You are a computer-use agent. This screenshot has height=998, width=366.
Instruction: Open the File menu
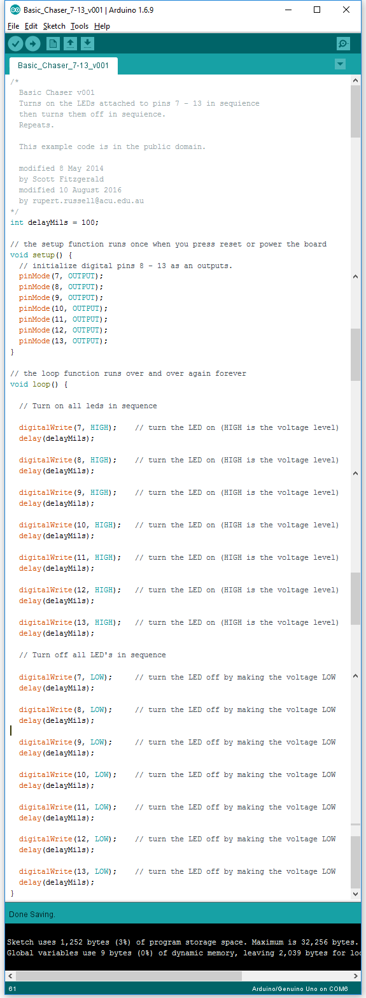tap(13, 26)
